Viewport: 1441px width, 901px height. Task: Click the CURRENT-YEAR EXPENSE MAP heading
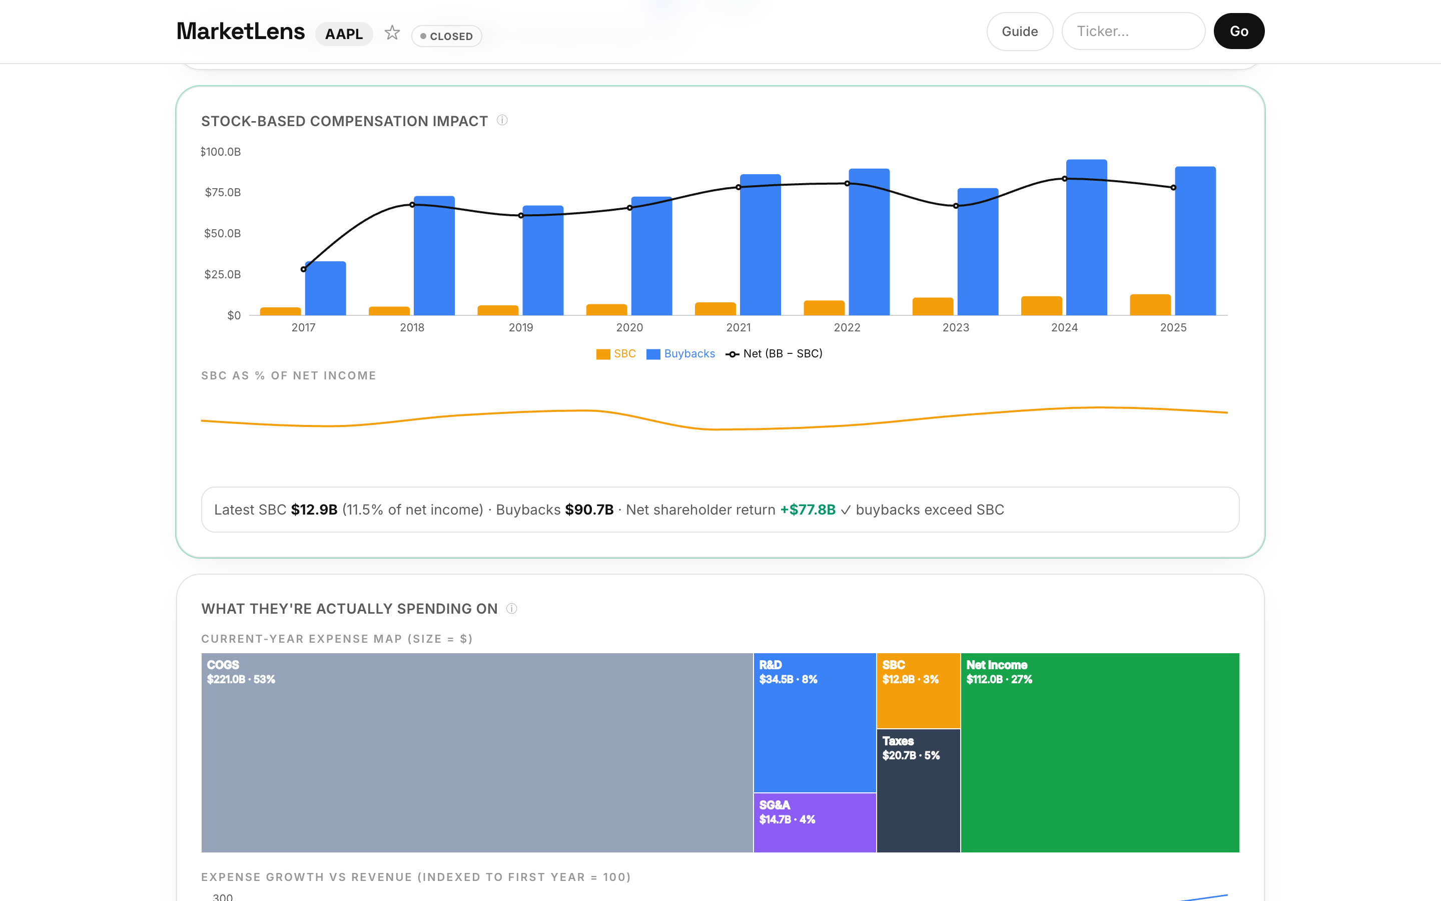click(337, 639)
